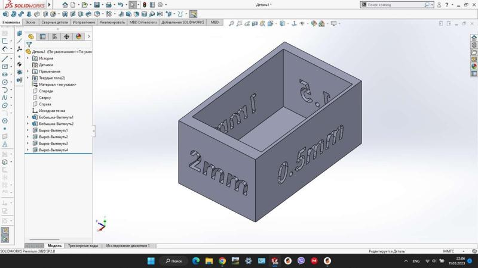Expand the Примечания tree node
478x268 pixels.
pyautogui.click(x=27, y=71)
